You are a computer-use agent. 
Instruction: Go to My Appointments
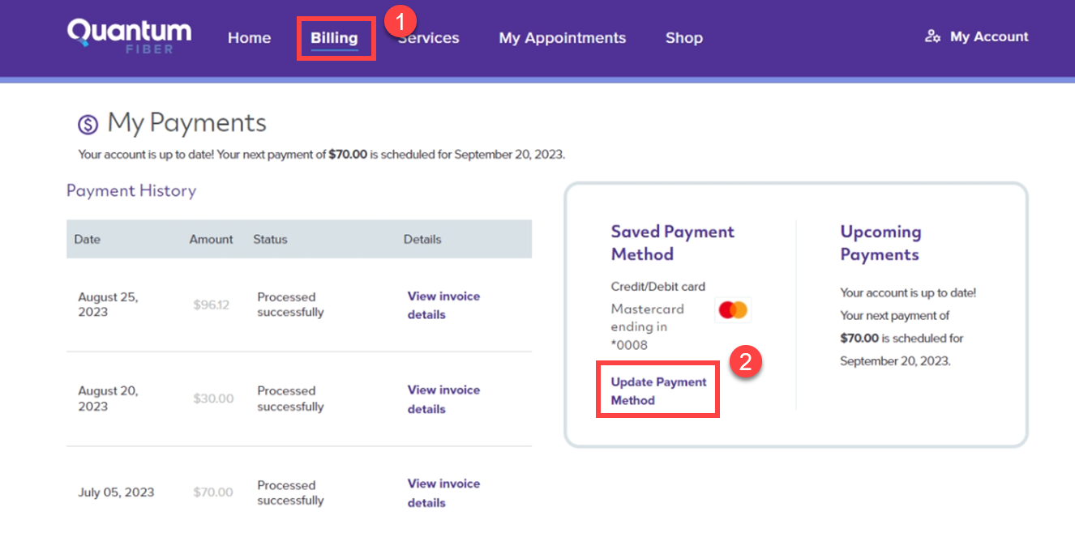562,37
